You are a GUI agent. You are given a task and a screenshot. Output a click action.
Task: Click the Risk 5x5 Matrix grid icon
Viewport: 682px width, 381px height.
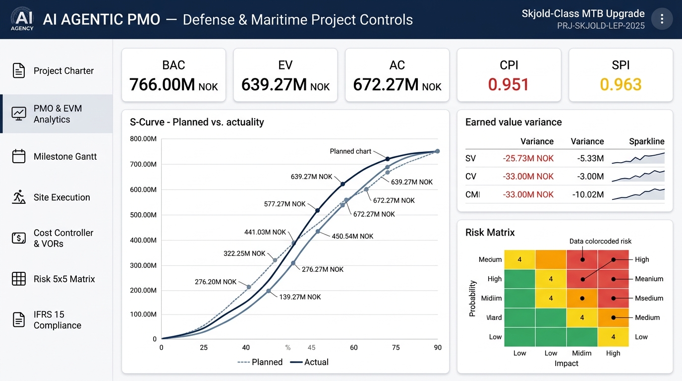(x=19, y=279)
